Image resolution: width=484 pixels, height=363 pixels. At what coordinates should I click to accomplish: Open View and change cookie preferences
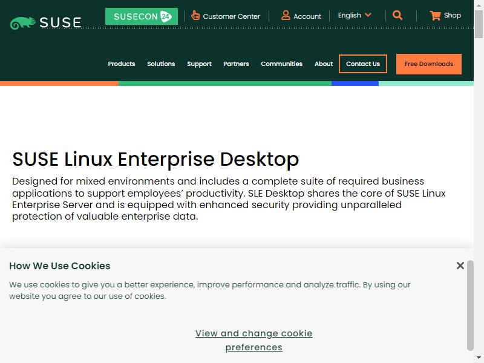click(253, 340)
